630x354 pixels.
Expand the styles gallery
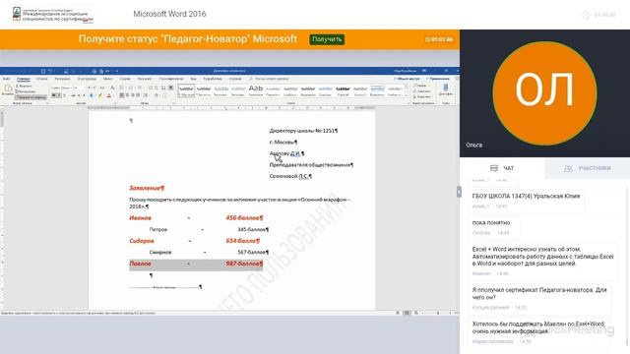(407, 95)
